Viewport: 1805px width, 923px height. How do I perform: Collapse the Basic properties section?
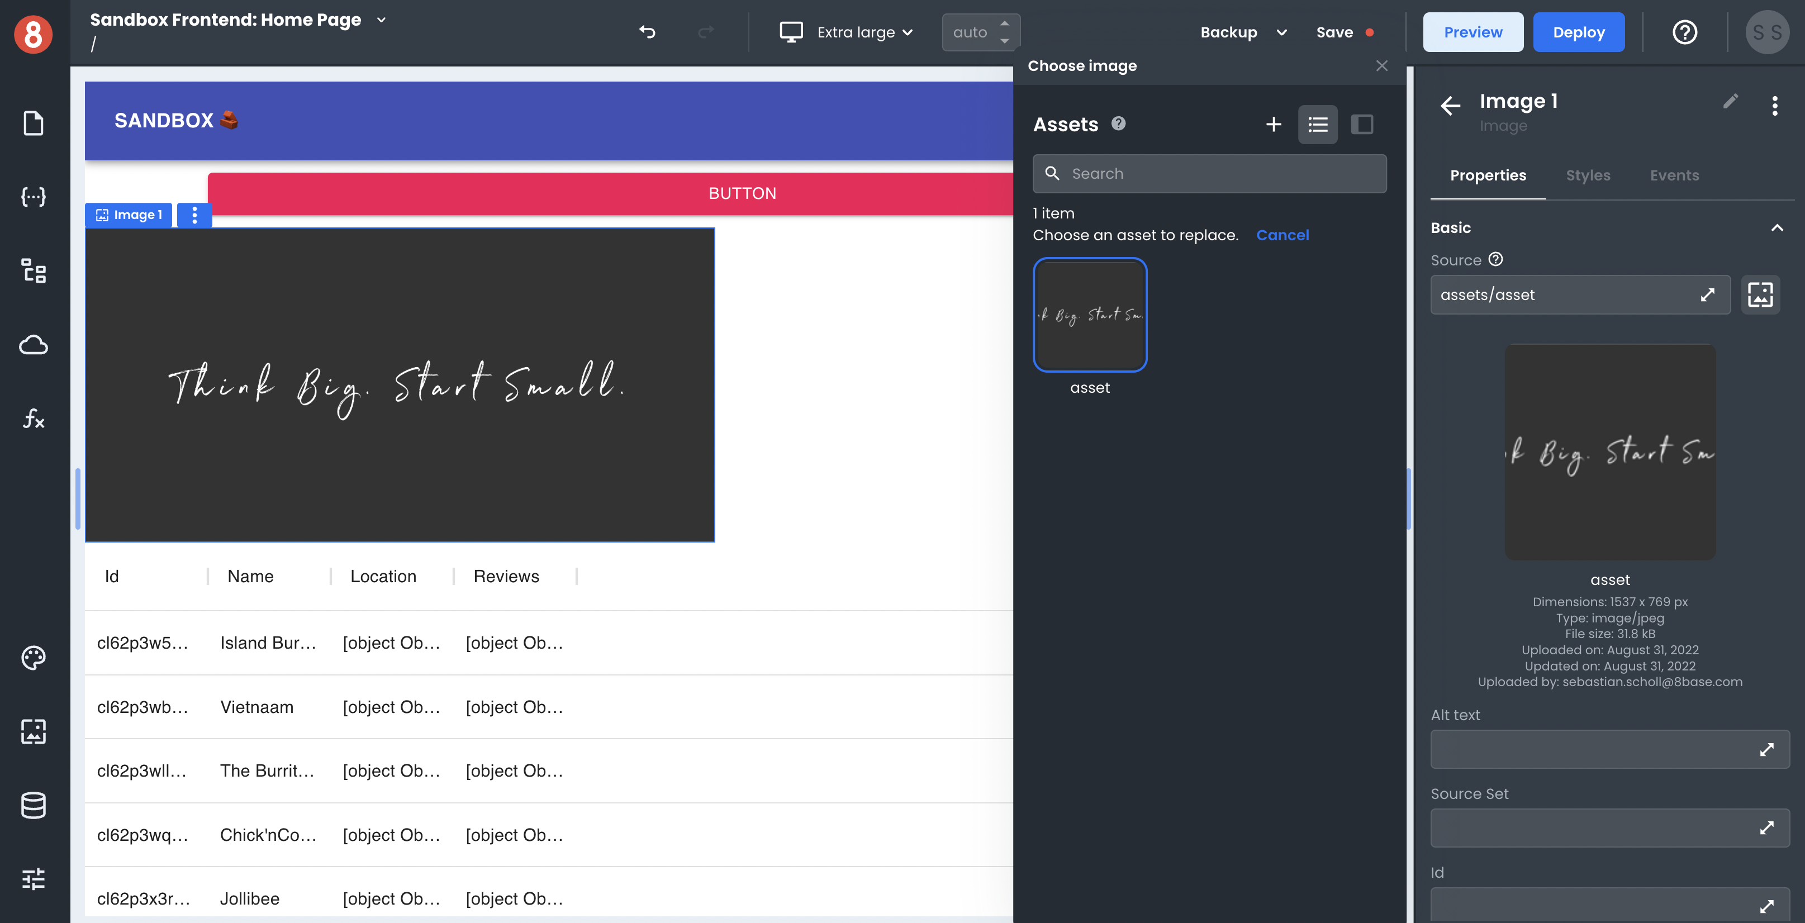(1777, 227)
